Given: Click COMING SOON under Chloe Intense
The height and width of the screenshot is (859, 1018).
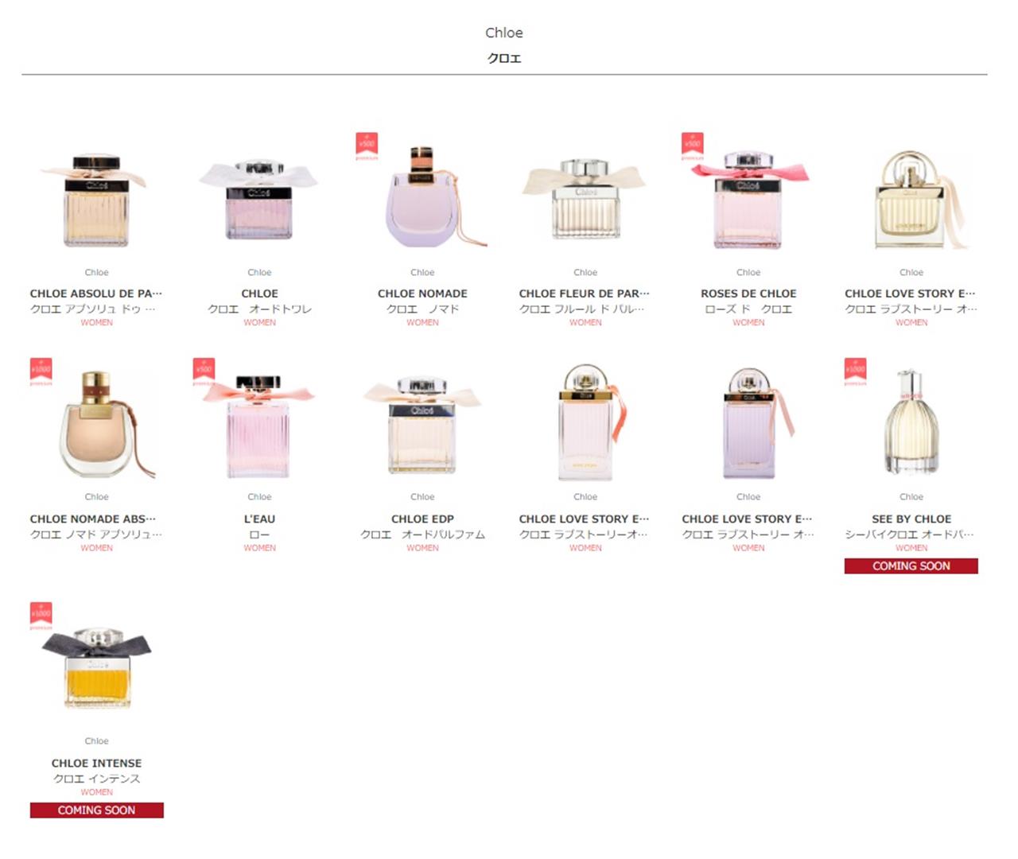Looking at the screenshot, I should [96, 810].
